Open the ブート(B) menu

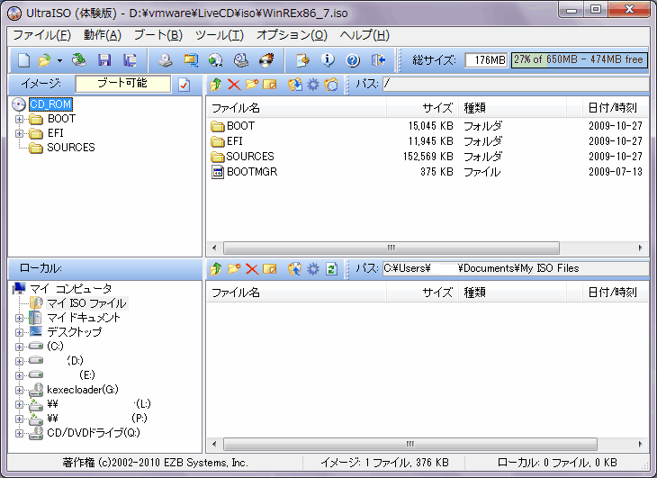click(158, 35)
